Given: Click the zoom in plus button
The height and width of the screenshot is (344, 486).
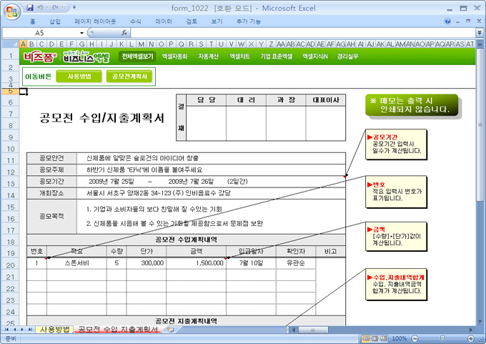Looking at the screenshot, I should coord(470,338).
